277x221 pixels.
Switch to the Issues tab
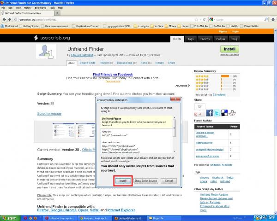tap(160, 63)
